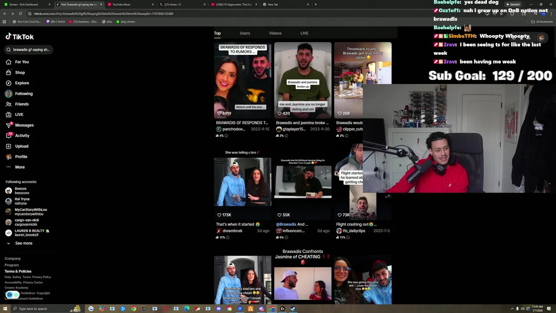Open the Creator Academy footer link

click(x=16, y=288)
